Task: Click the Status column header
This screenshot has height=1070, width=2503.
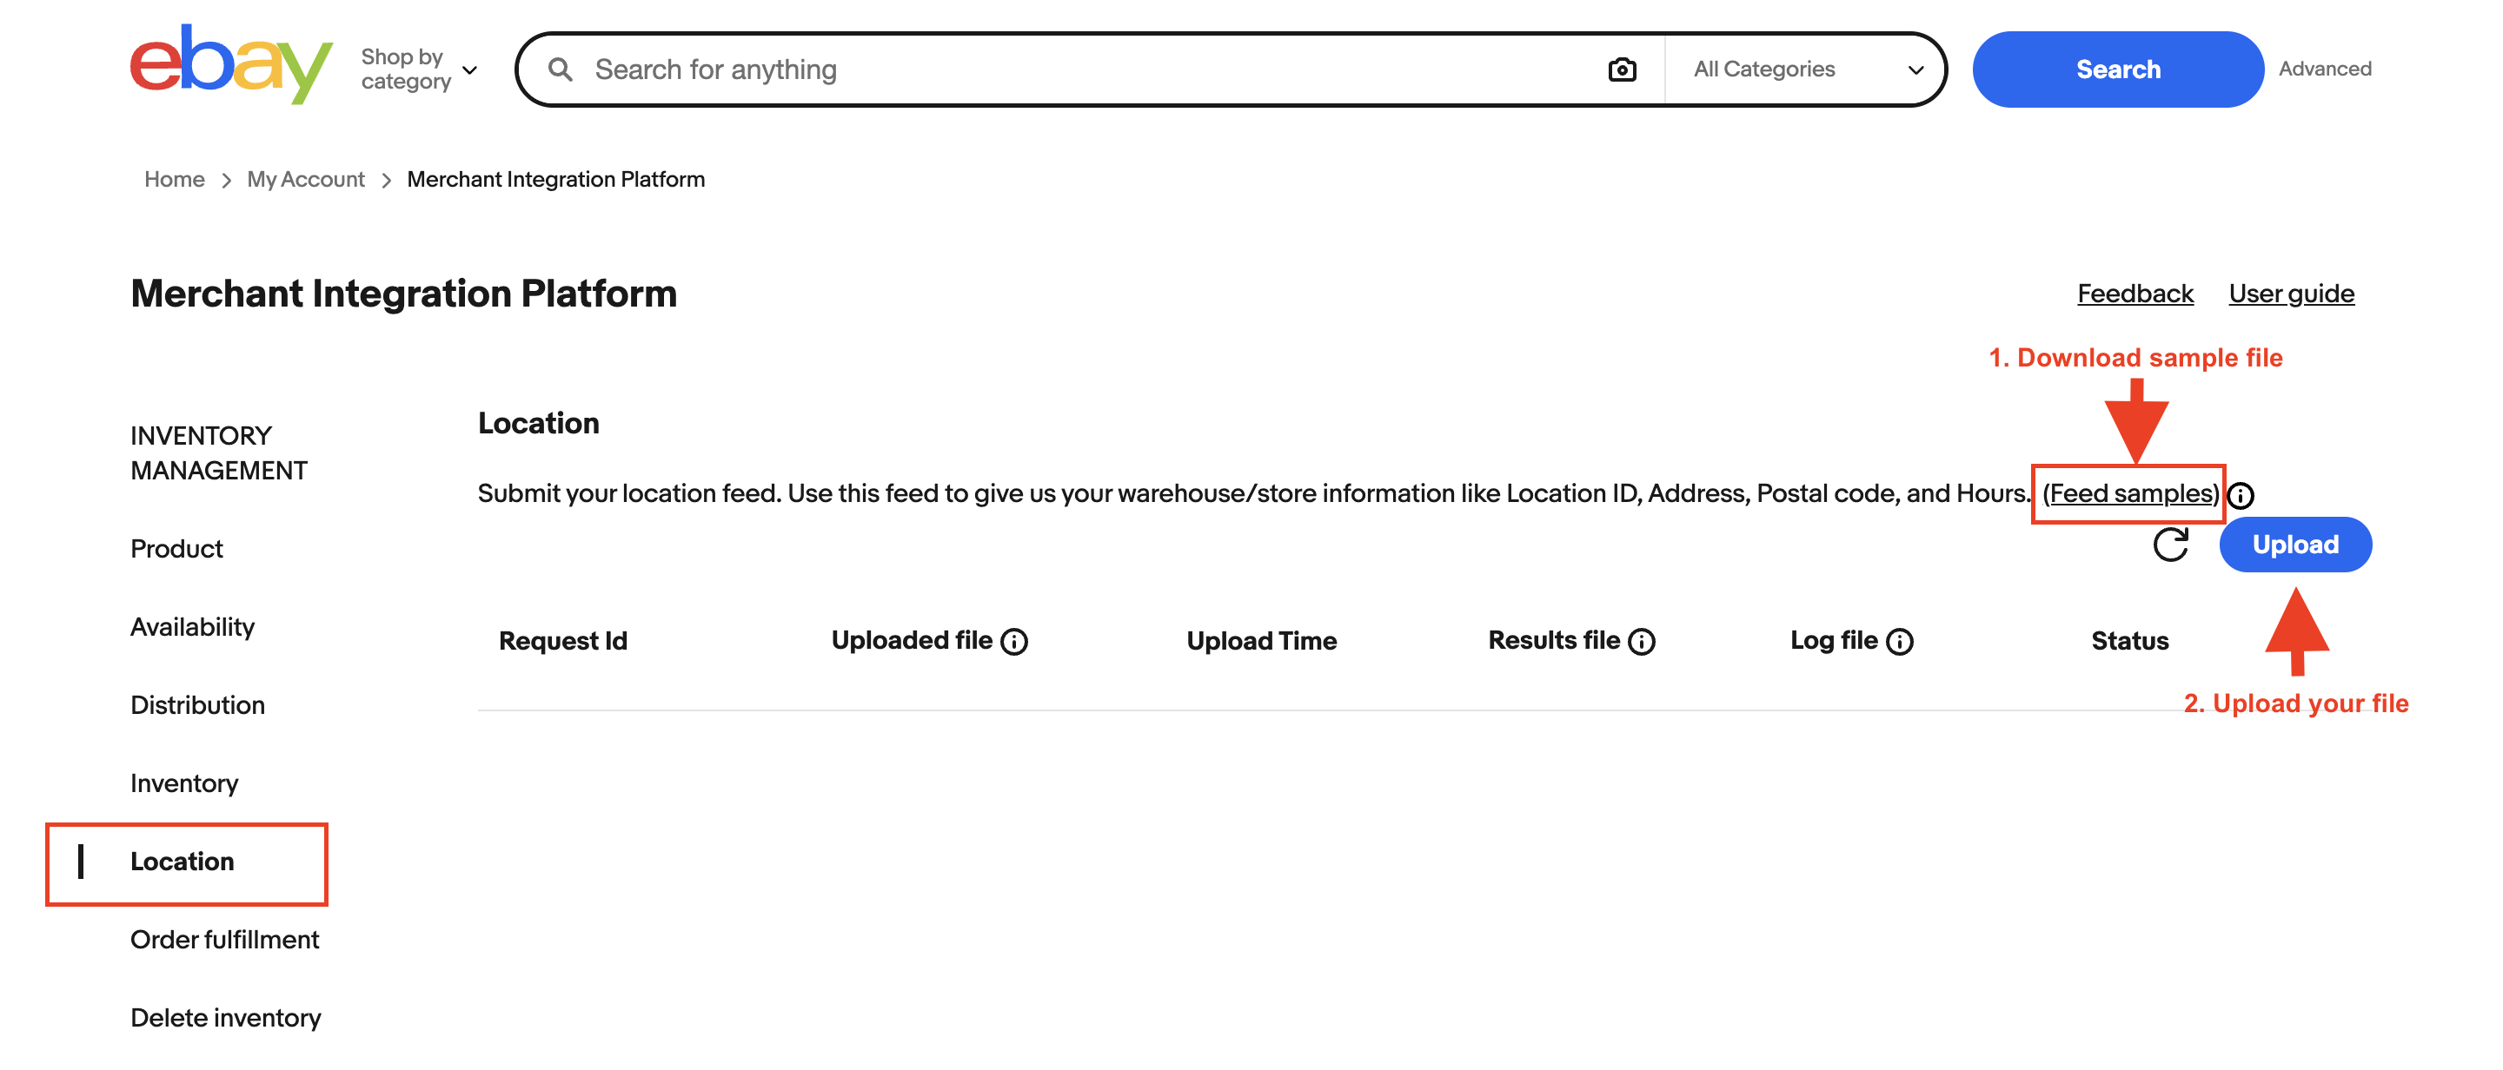Action: (x=2129, y=641)
